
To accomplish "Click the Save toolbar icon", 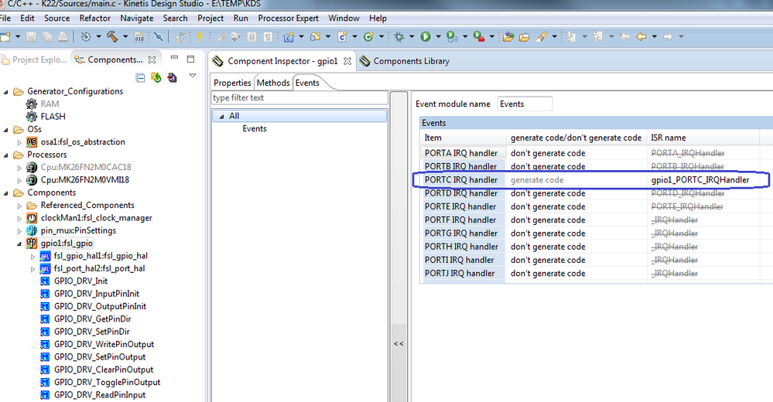I will click(31, 37).
